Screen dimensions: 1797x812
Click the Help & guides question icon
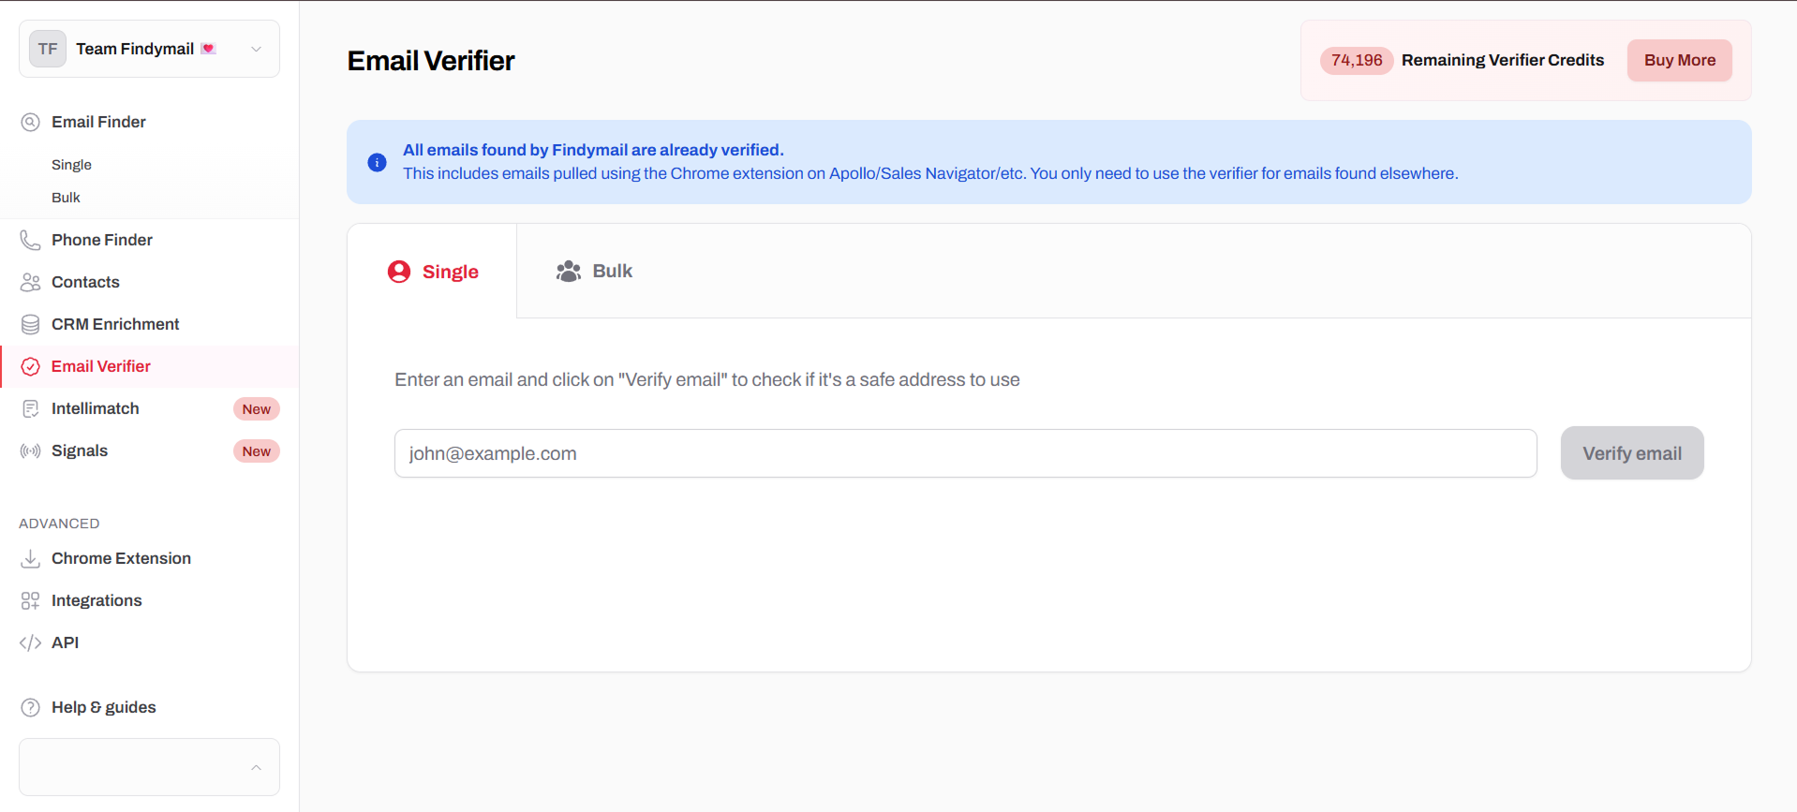coord(31,707)
